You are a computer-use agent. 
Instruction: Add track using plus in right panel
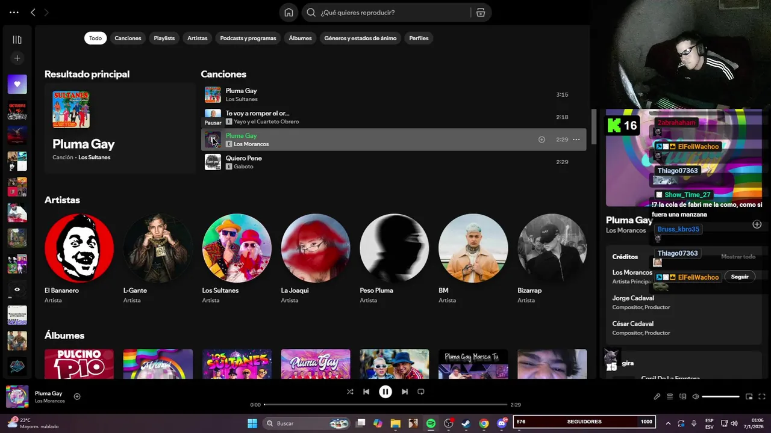757,224
